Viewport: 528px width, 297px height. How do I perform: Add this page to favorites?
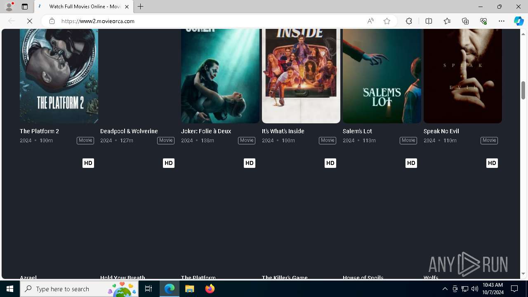tap(387, 21)
